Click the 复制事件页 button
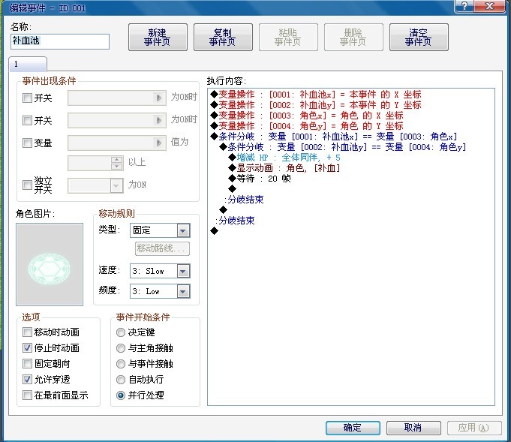Image resolution: width=511 pixels, height=442 pixels. pyautogui.click(x=223, y=38)
